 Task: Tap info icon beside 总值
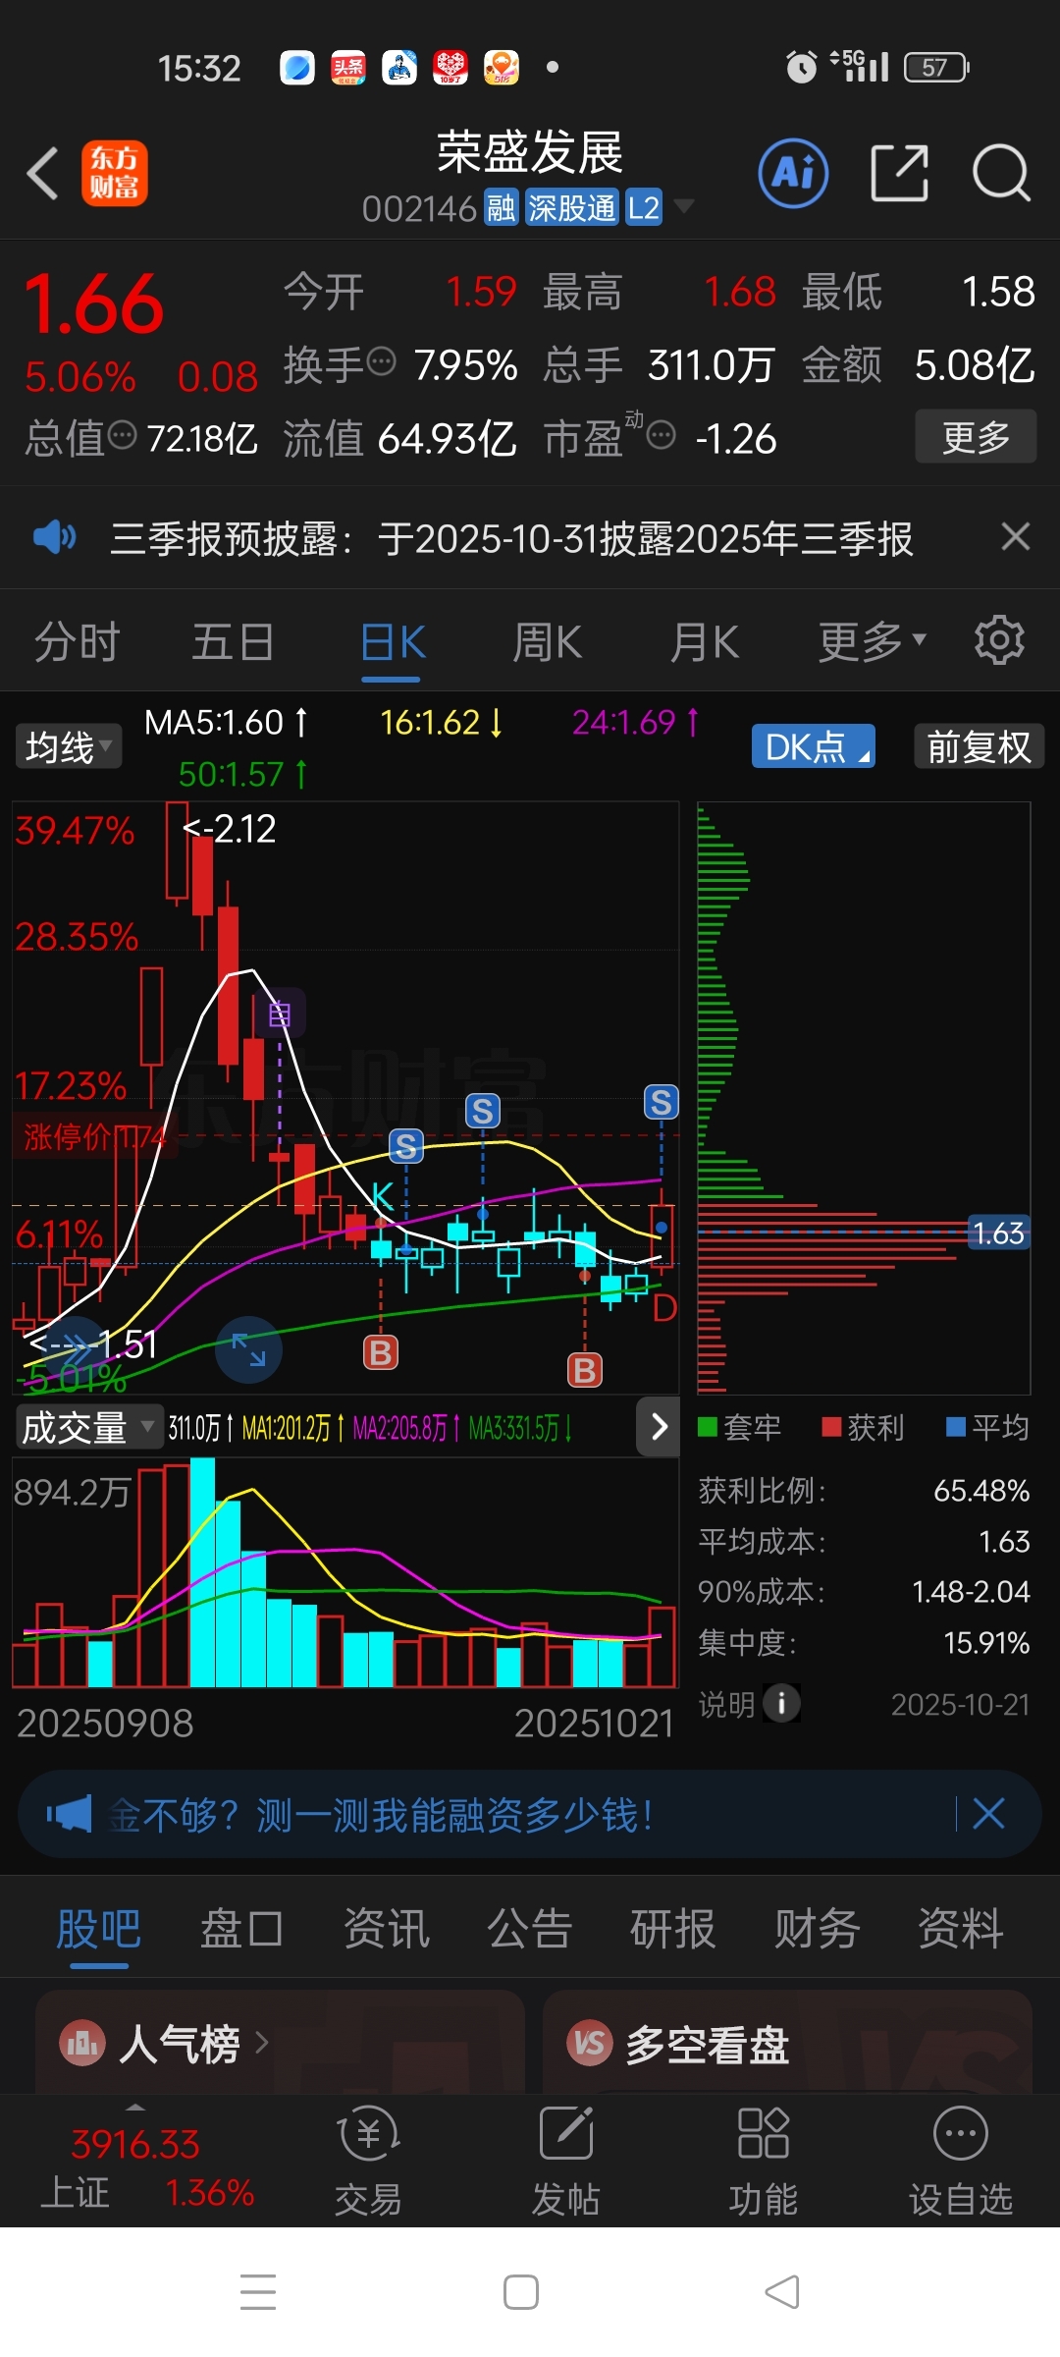click(122, 434)
